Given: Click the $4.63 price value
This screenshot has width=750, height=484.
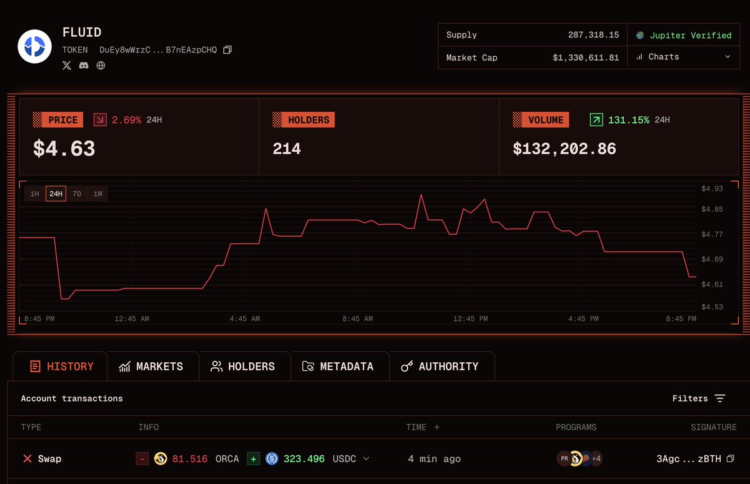Looking at the screenshot, I should pyautogui.click(x=64, y=149).
